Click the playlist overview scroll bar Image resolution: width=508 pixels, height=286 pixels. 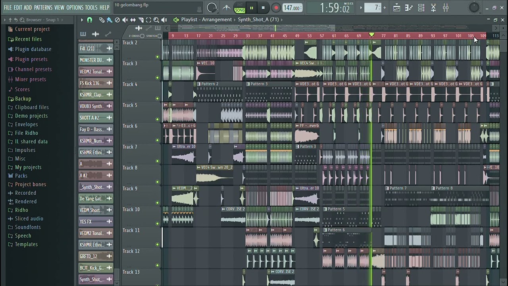331,28
